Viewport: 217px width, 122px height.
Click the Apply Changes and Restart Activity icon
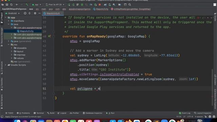coord(73,5)
